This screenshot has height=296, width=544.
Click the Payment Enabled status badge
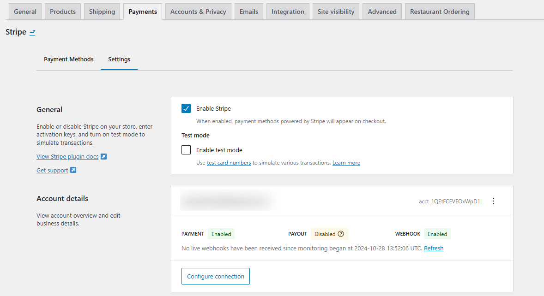[221, 234]
